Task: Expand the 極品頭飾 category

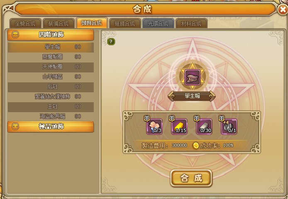Action: (15, 126)
